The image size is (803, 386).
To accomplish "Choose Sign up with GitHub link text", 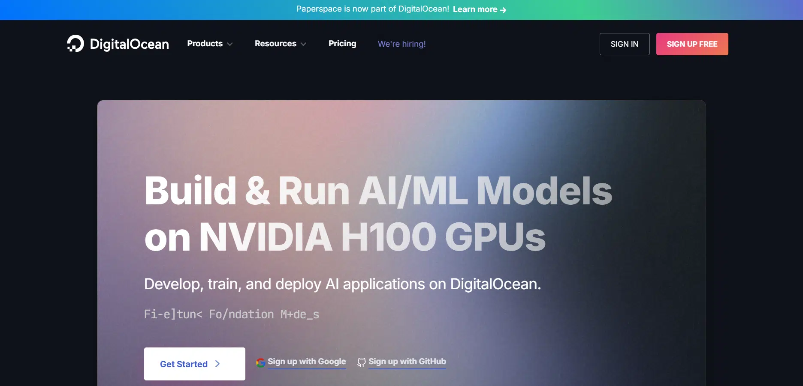I will pyautogui.click(x=407, y=362).
